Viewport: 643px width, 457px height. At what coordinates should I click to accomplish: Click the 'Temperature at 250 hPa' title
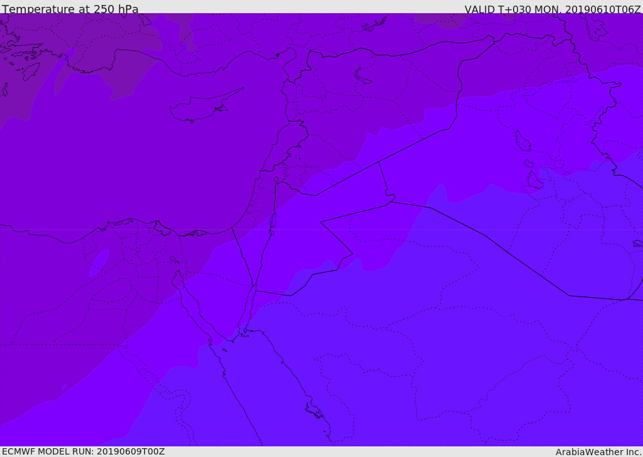tap(70, 9)
